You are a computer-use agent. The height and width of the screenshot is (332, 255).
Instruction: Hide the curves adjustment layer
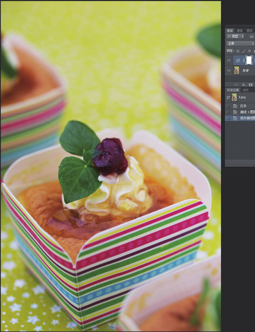(x=229, y=60)
